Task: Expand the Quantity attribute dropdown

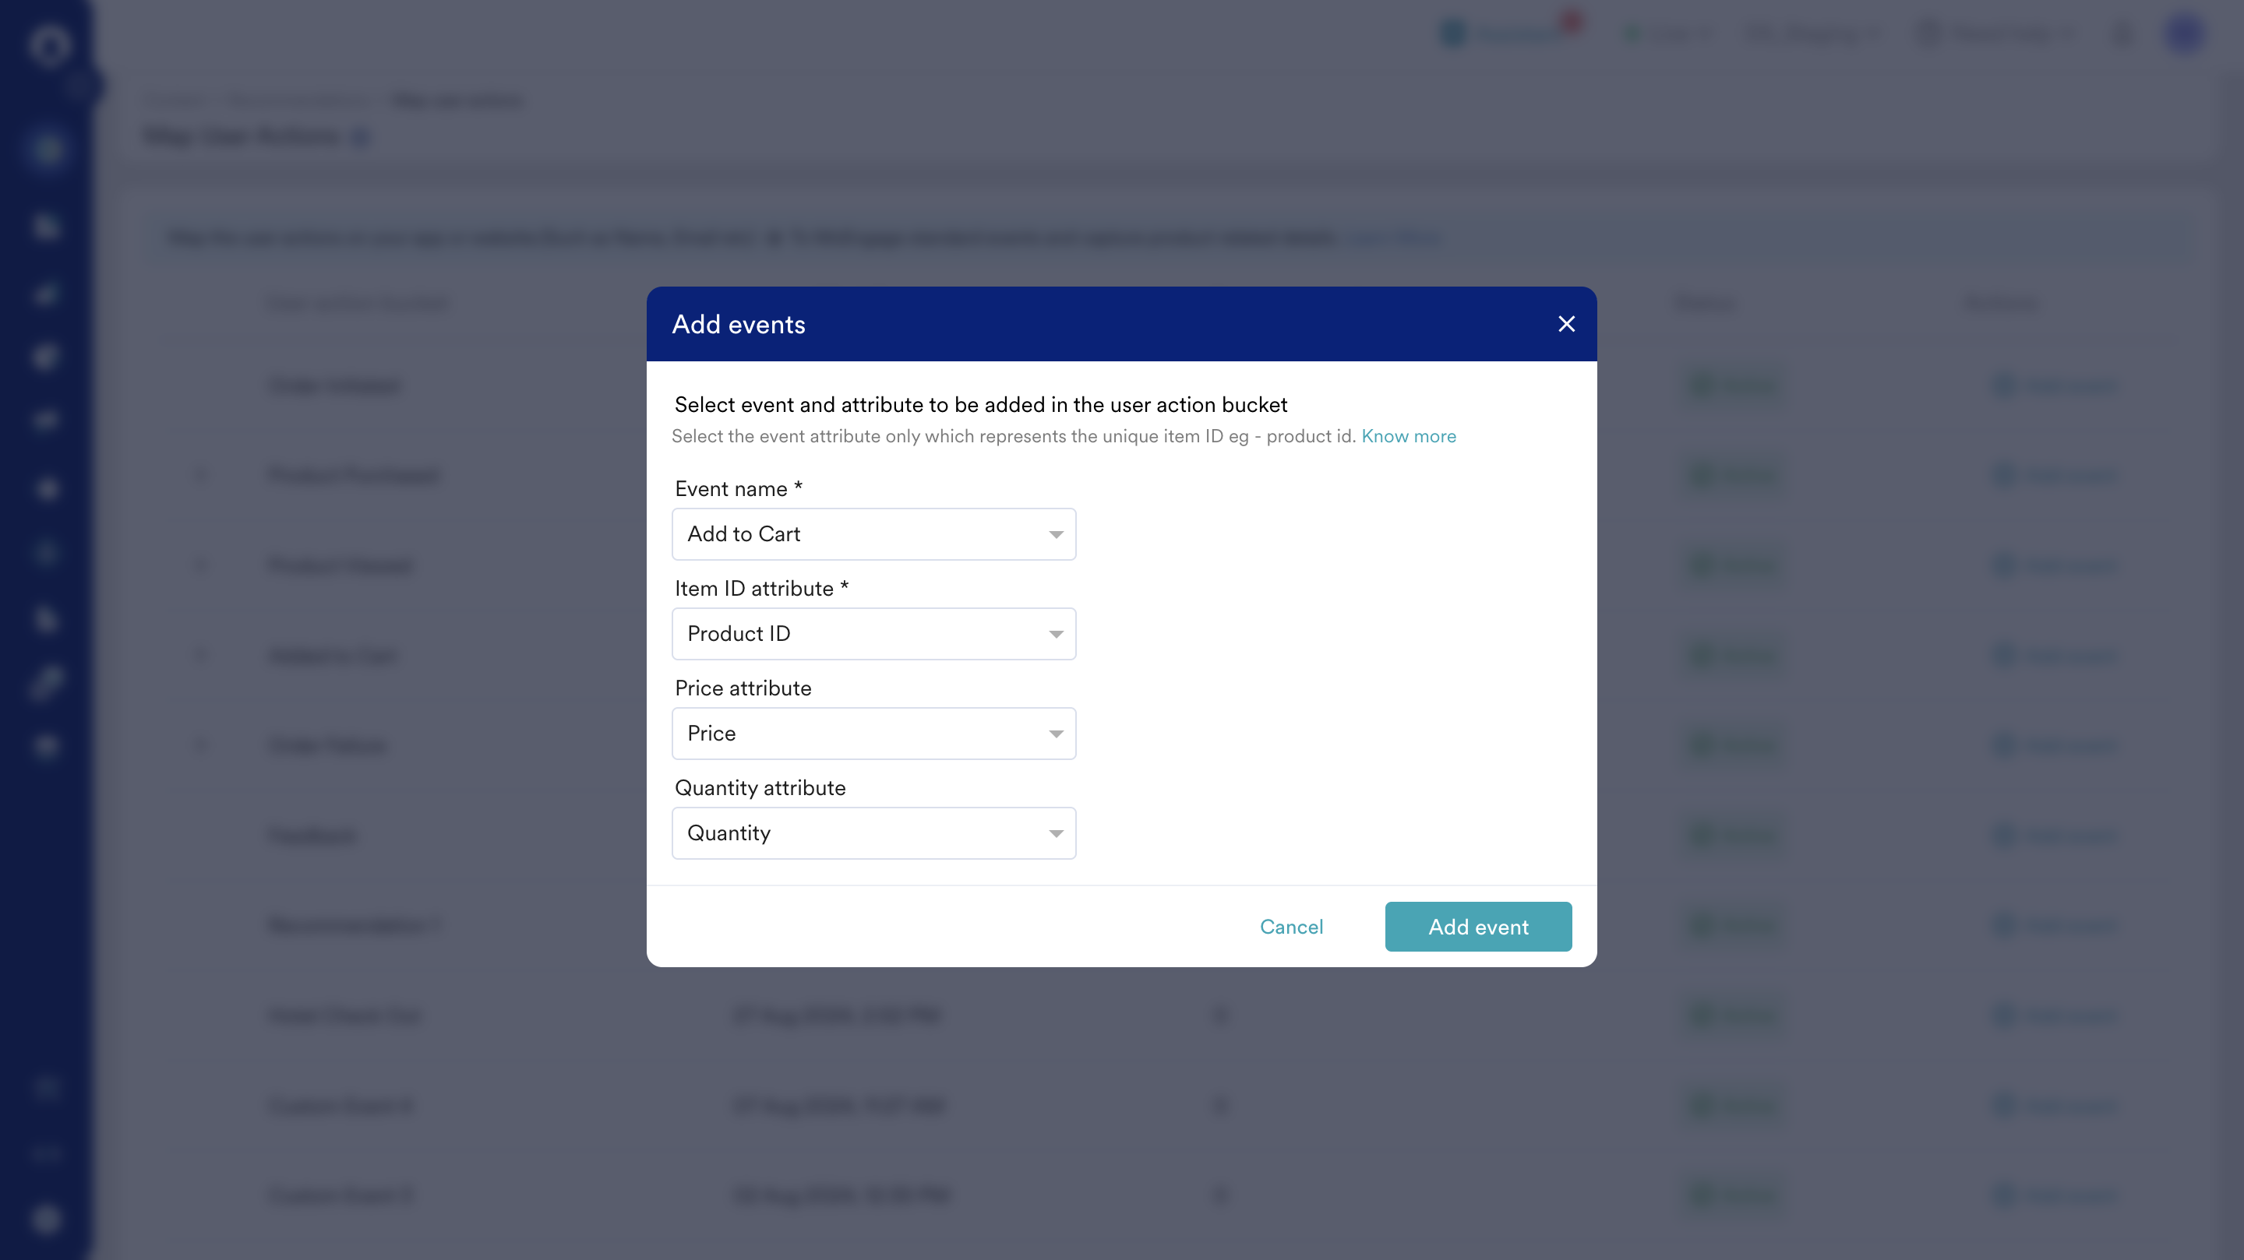Action: [x=873, y=833]
